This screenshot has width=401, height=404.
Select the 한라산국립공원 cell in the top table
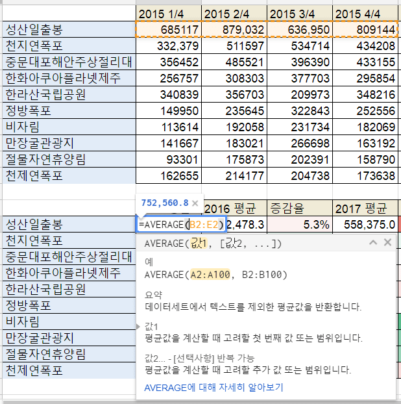point(68,94)
